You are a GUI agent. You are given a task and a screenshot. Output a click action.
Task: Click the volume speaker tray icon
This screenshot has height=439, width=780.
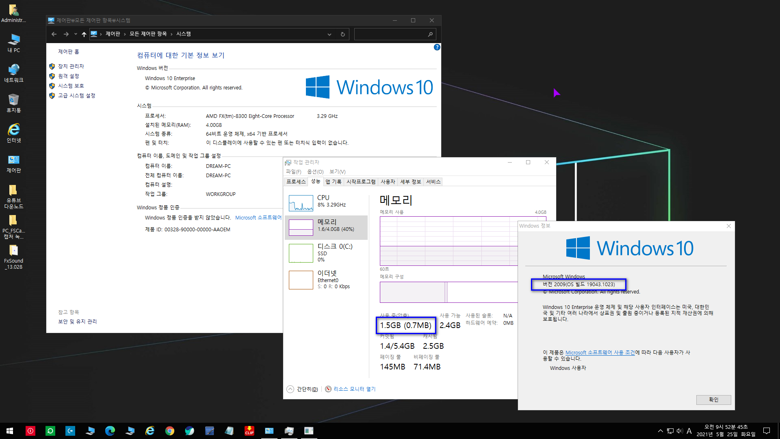pyautogui.click(x=680, y=431)
